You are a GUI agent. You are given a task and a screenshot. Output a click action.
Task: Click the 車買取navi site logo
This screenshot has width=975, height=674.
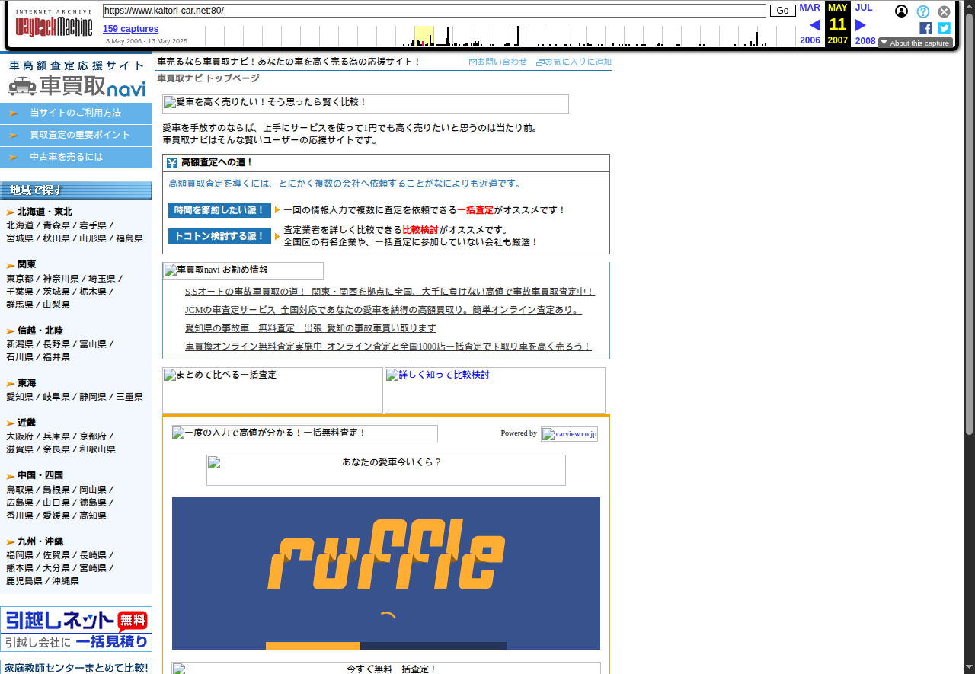point(76,78)
